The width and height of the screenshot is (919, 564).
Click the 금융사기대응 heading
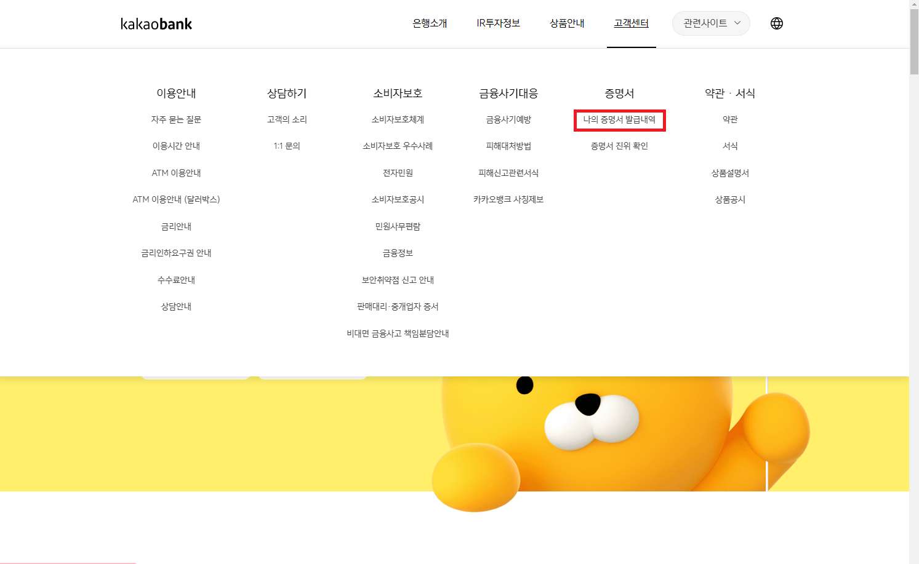pyautogui.click(x=508, y=93)
